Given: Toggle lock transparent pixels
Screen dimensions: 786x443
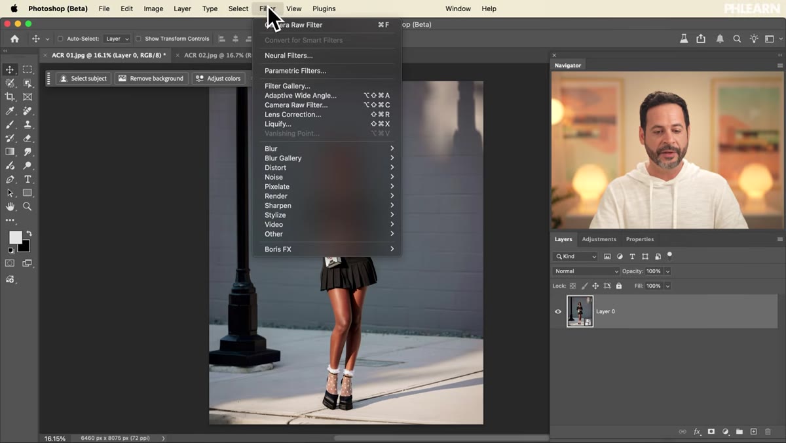Looking at the screenshot, I should (x=572, y=286).
